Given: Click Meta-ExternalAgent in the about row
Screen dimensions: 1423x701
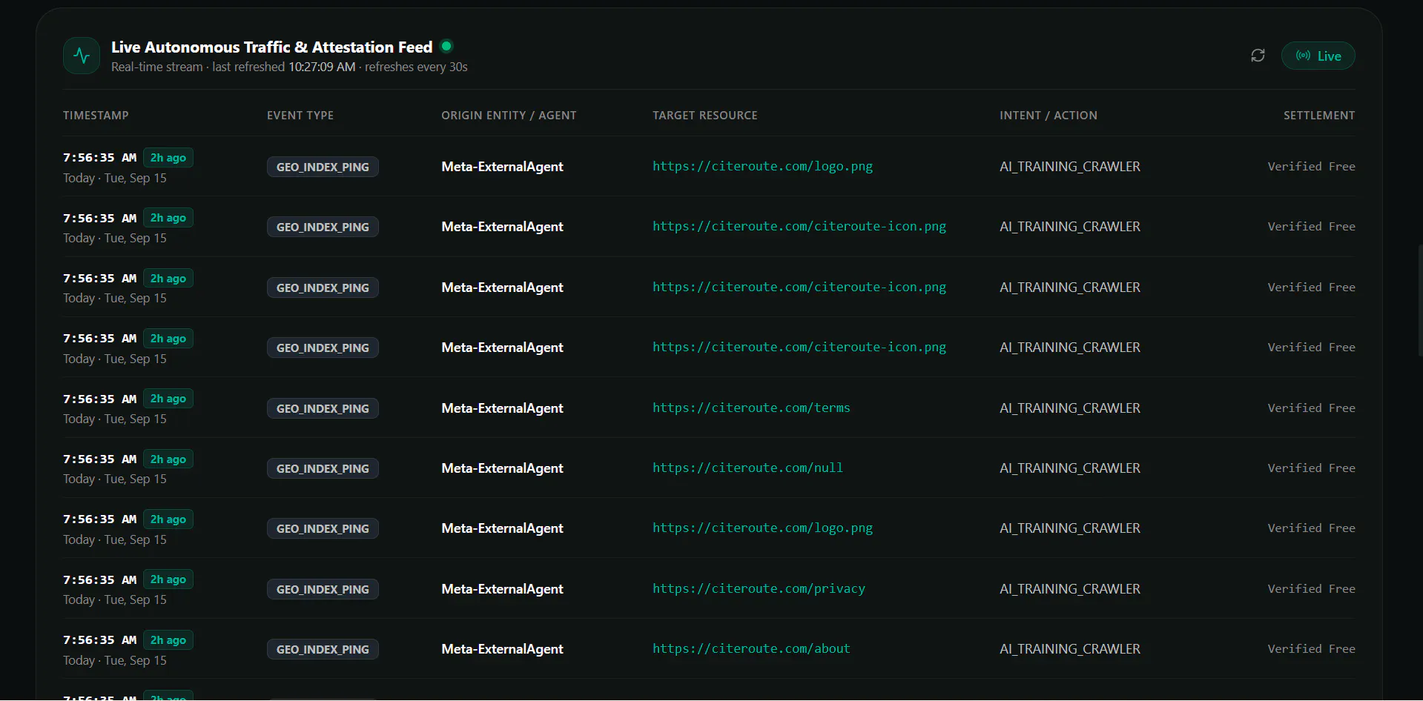Looking at the screenshot, I should [x=502, y=648].
